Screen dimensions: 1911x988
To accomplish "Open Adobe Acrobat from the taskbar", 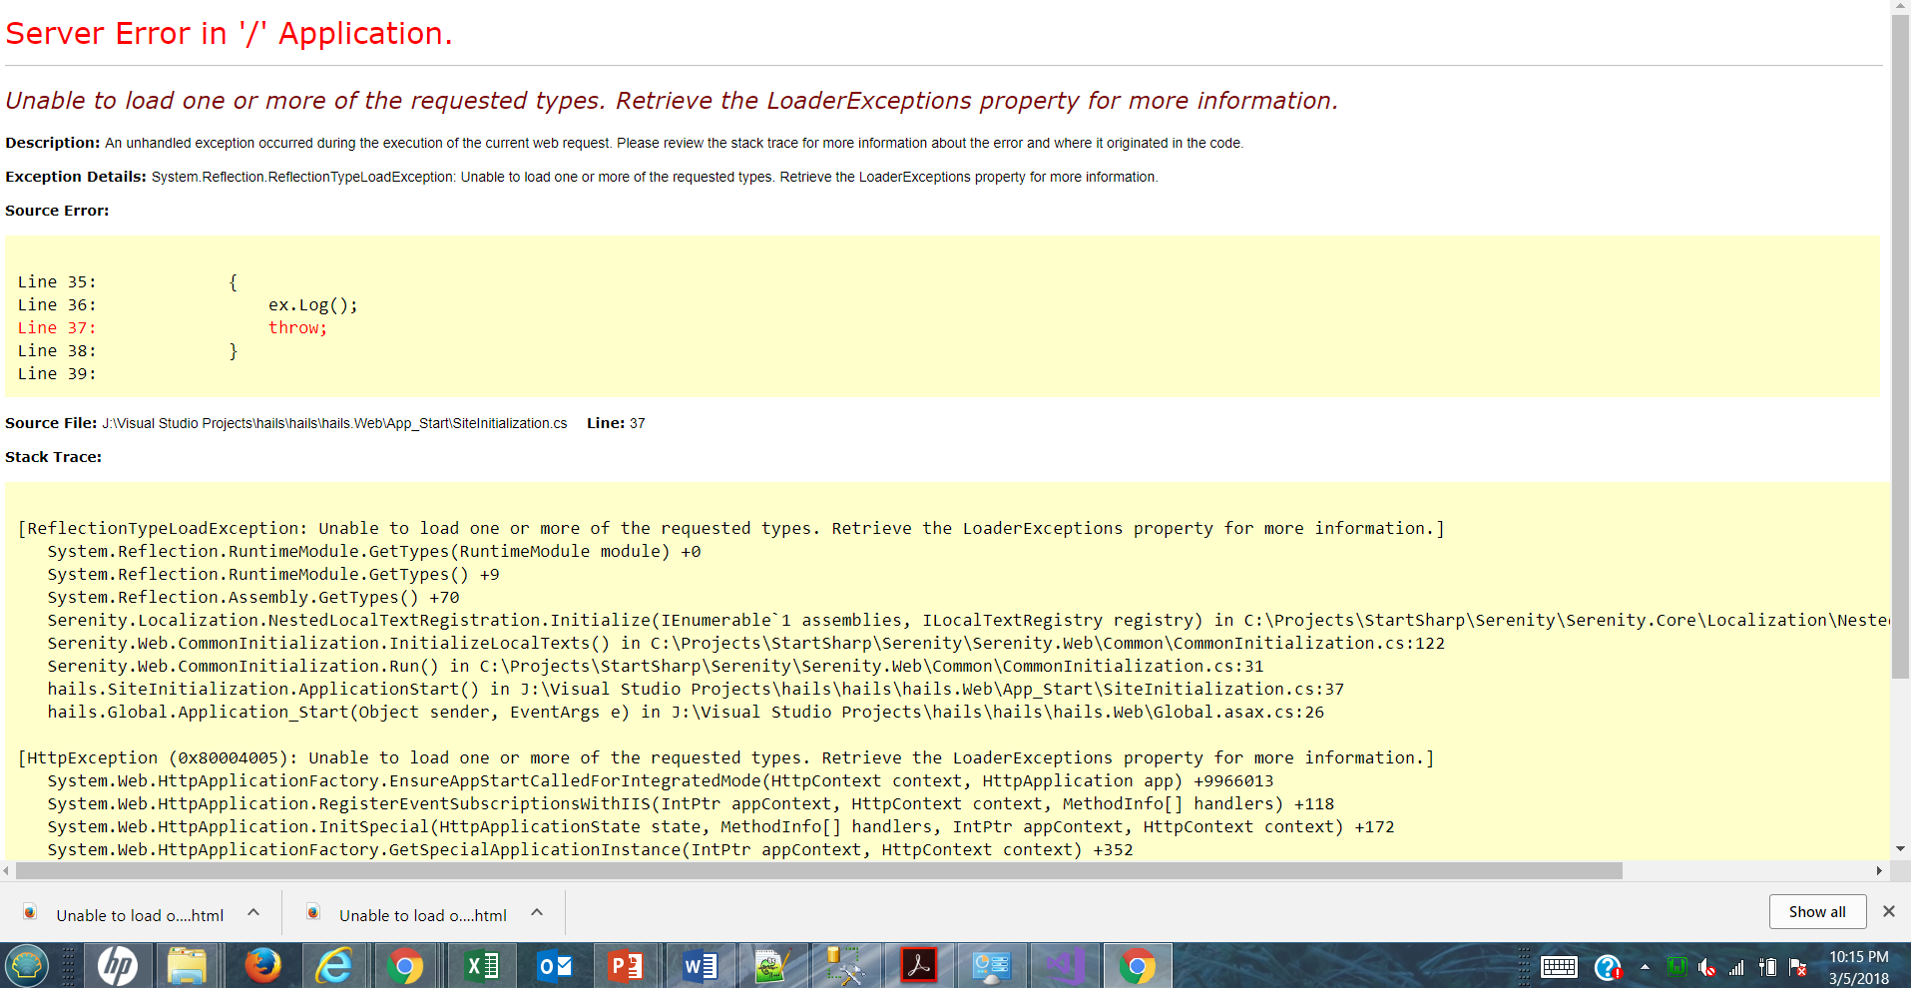I will (x=919, y=964).
